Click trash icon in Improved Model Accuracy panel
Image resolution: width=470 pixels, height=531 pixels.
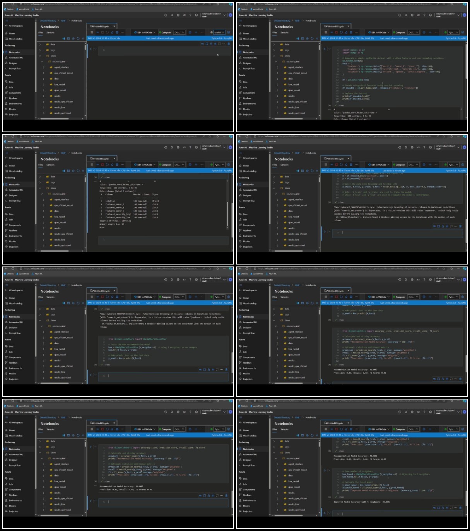click(x=460, y=508)
